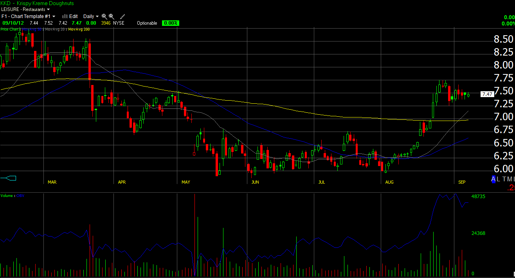
Task: Click the 6.00 price axis label
Action: point(503,169)
